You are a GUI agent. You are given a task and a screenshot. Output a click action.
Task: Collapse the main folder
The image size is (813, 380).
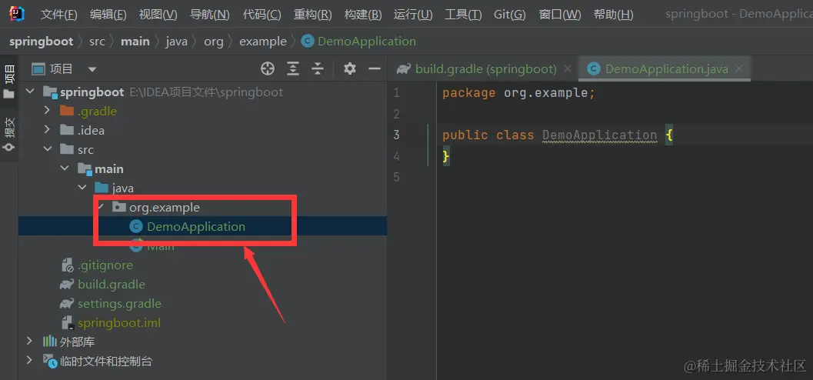click(65, 168)
